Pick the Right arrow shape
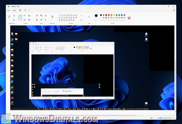Screen dimensions: 182x124 pos(67,18)
